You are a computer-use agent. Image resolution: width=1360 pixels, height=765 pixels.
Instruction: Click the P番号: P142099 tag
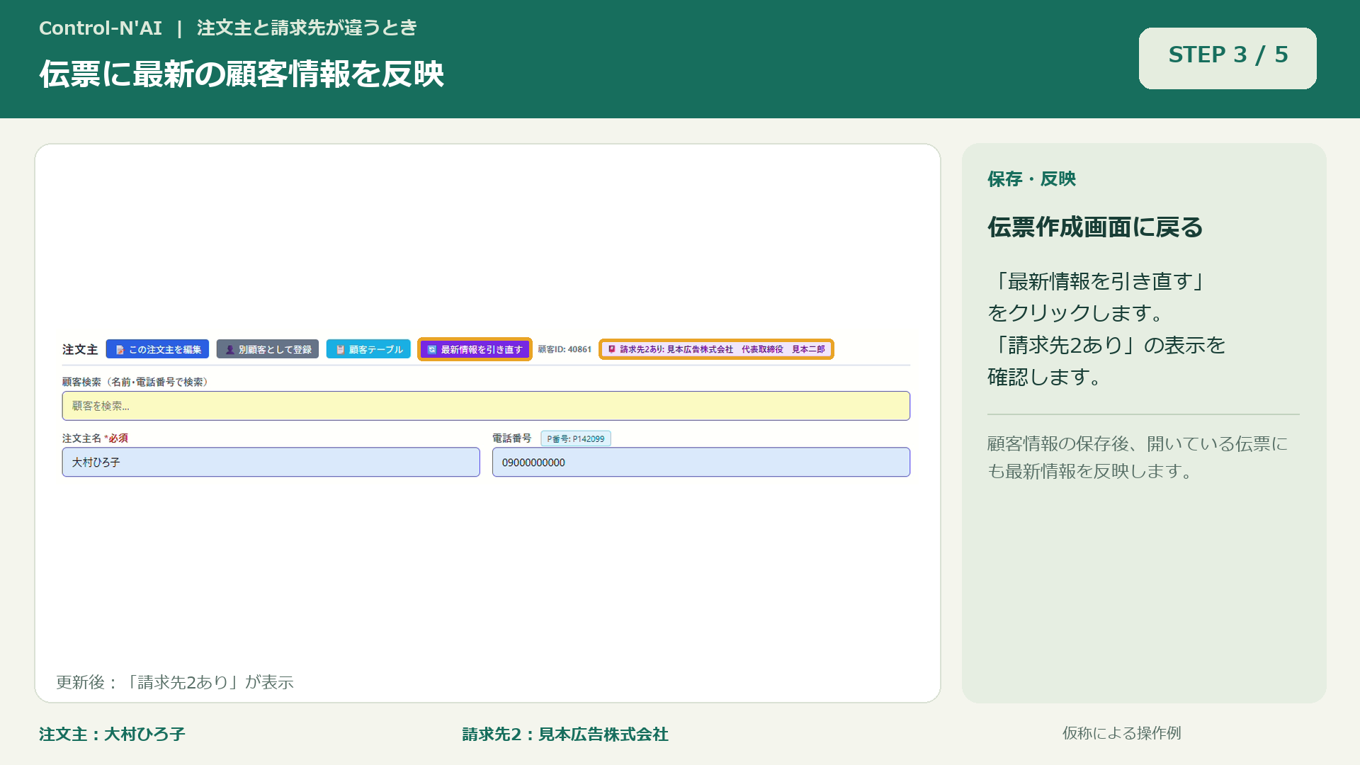tap(576, 438)
